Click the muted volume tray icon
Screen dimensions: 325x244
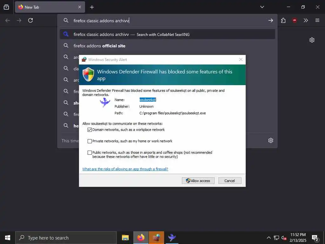[x=284, y=238]
